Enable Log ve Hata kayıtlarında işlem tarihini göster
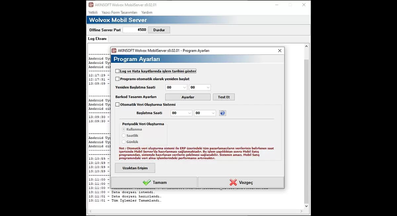 117,71
